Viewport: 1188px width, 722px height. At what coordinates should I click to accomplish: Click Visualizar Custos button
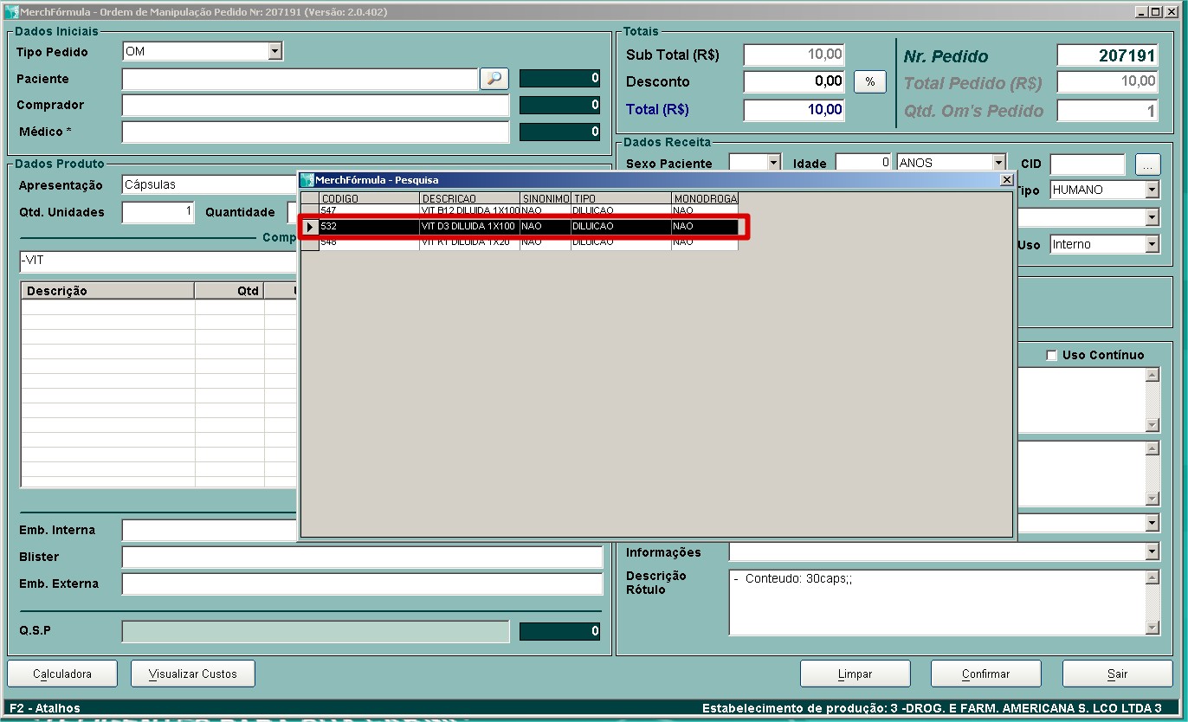193,674
